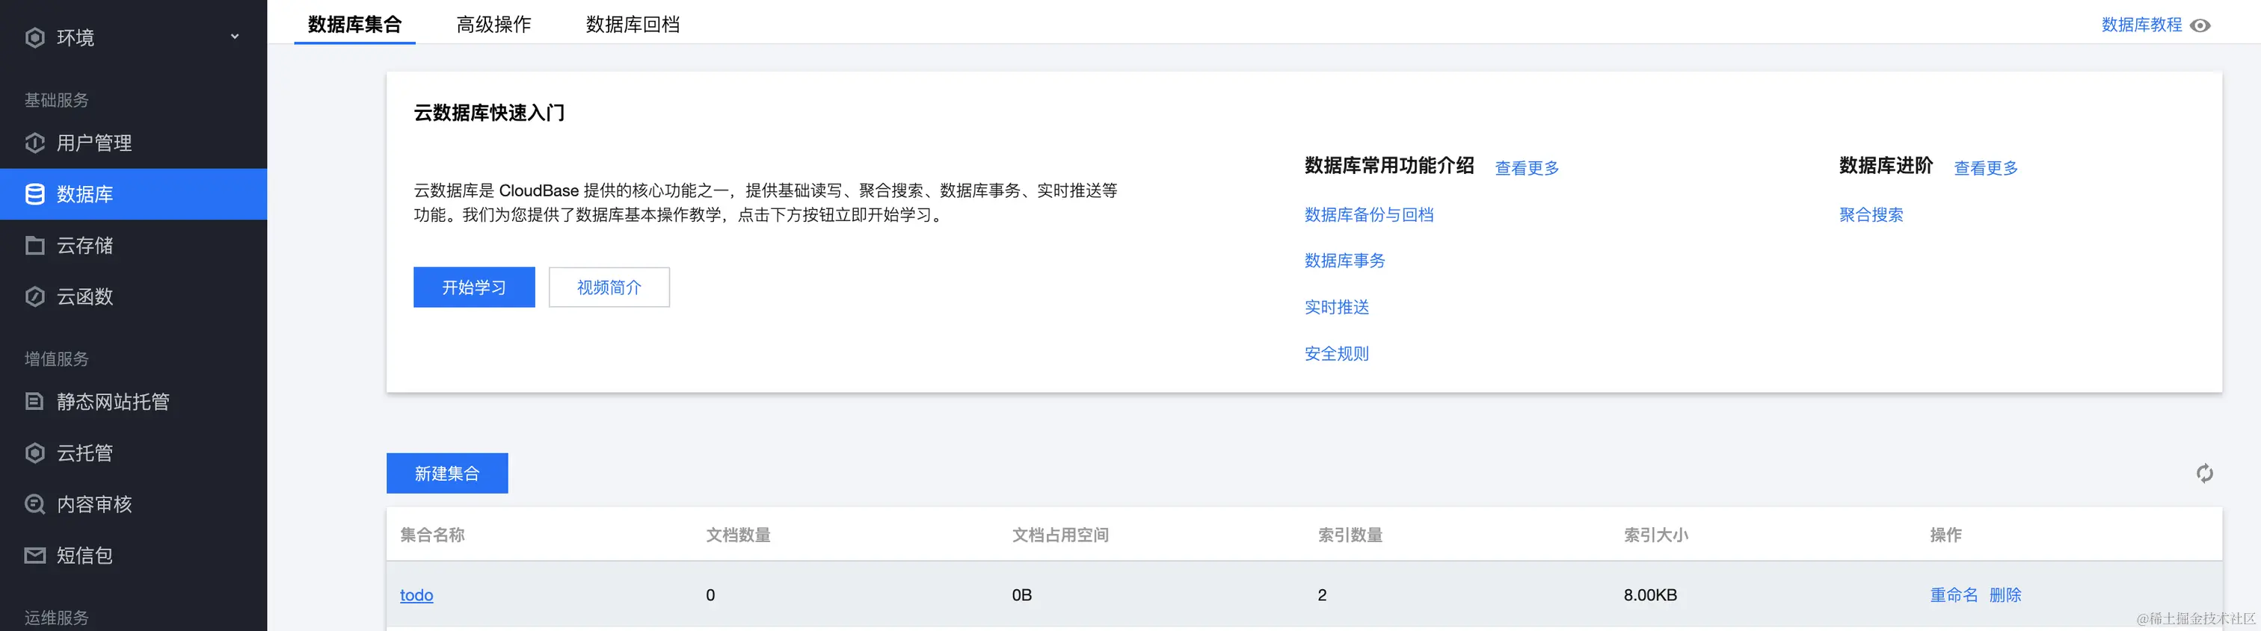Click the refresh icon above the table
The width and height of the screenshot is (2261, 631).
tap(2204, 473)
